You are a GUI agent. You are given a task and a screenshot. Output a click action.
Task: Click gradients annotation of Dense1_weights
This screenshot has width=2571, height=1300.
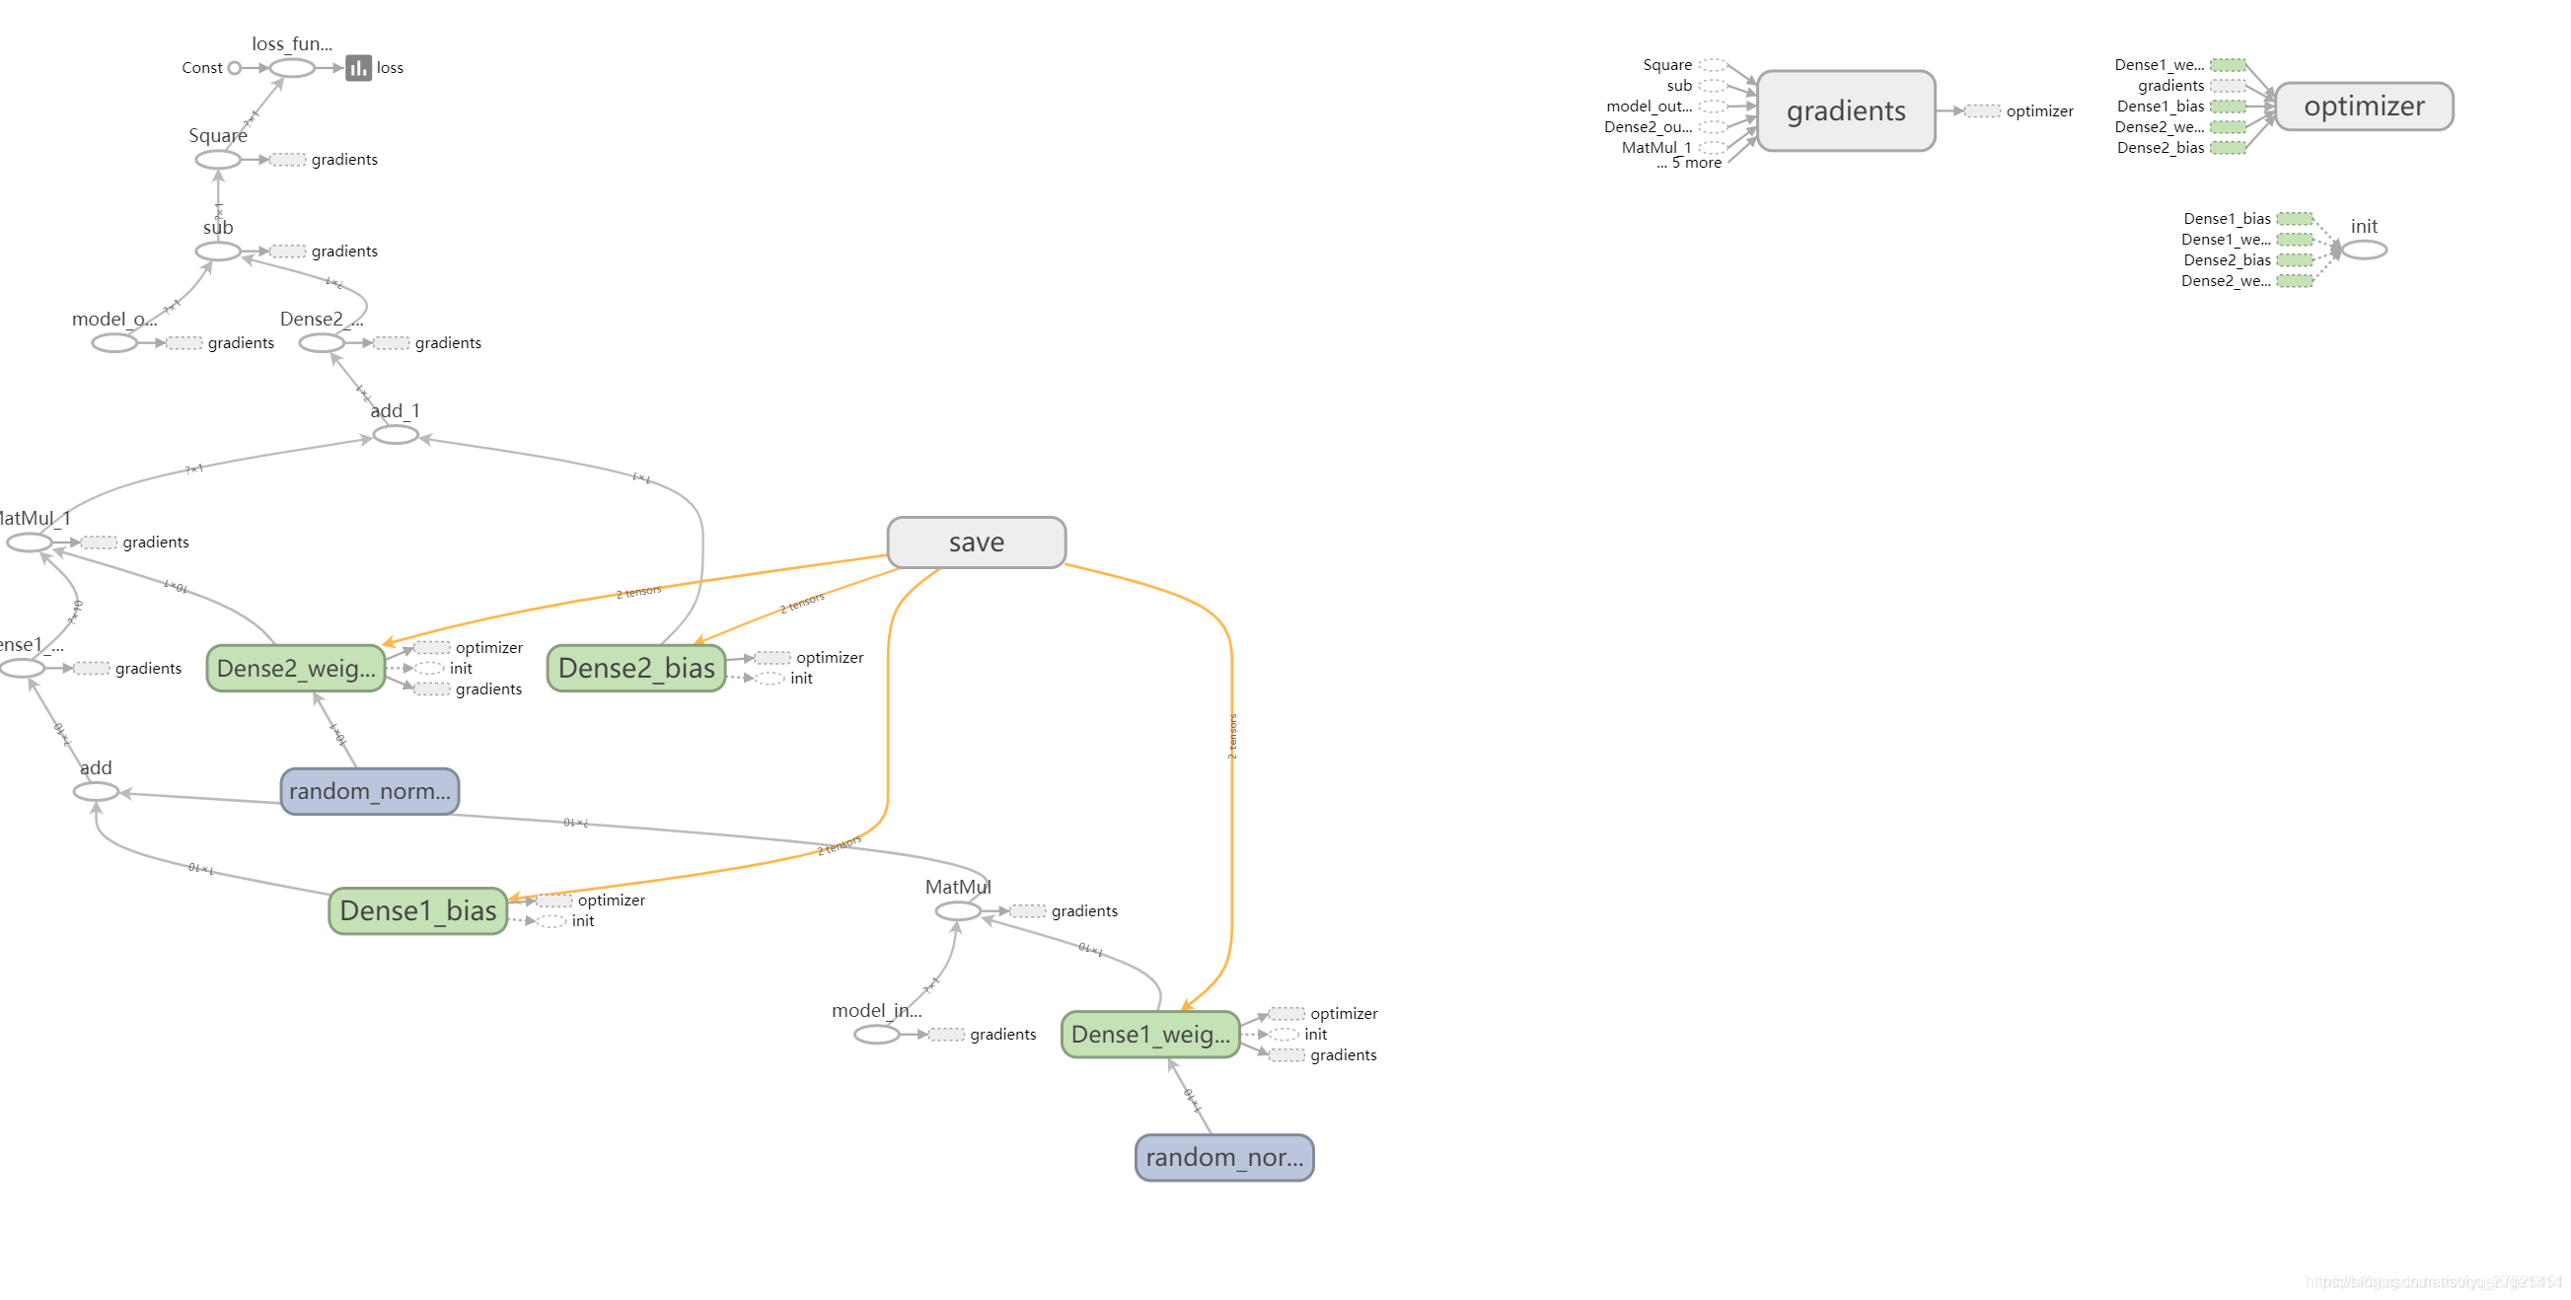click(x=1324, y=1055)
